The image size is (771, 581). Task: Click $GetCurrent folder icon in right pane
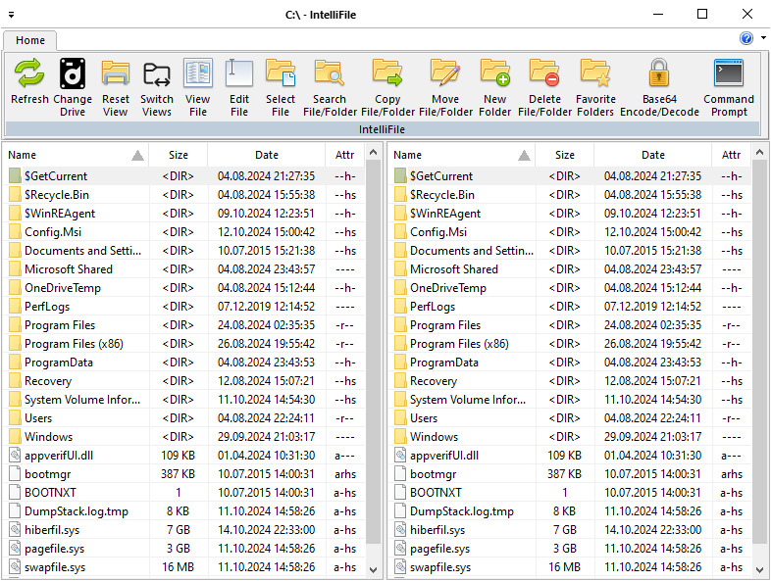tap(400, 175)
